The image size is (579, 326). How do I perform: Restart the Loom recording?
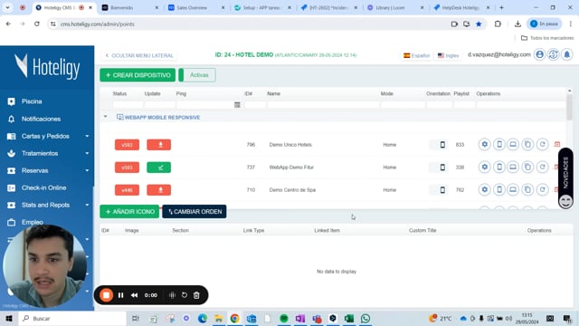pyautogui.click(x=185, y=295)
